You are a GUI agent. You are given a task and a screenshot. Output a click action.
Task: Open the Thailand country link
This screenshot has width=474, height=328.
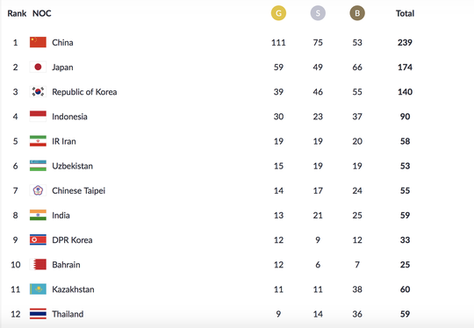68,314
